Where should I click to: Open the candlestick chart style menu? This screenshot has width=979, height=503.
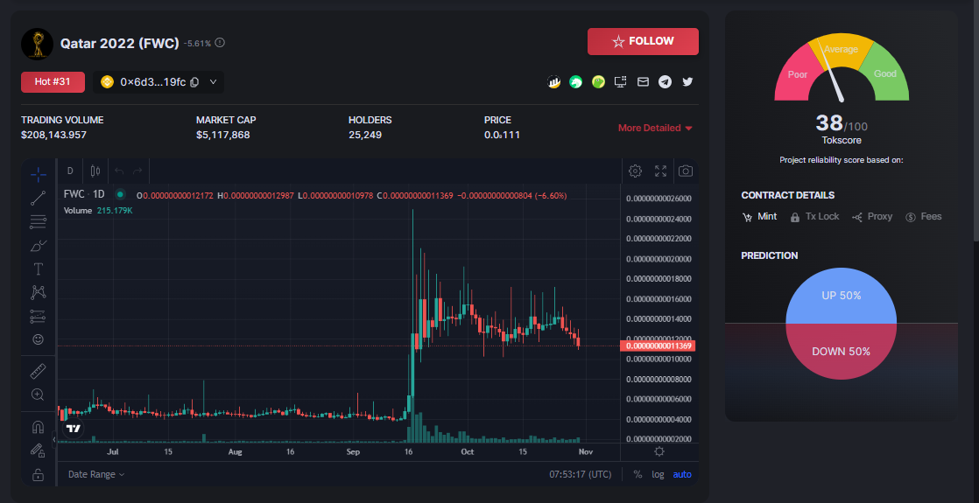[x=95, y=171]
